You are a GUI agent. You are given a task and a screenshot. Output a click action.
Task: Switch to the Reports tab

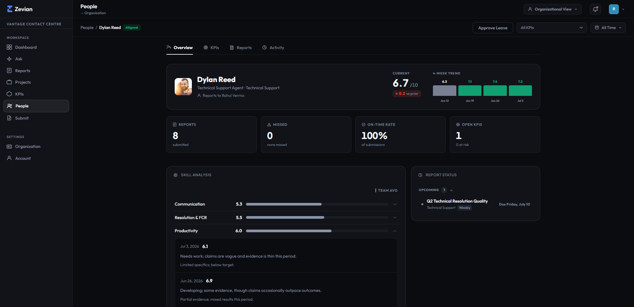coord(241,48)
